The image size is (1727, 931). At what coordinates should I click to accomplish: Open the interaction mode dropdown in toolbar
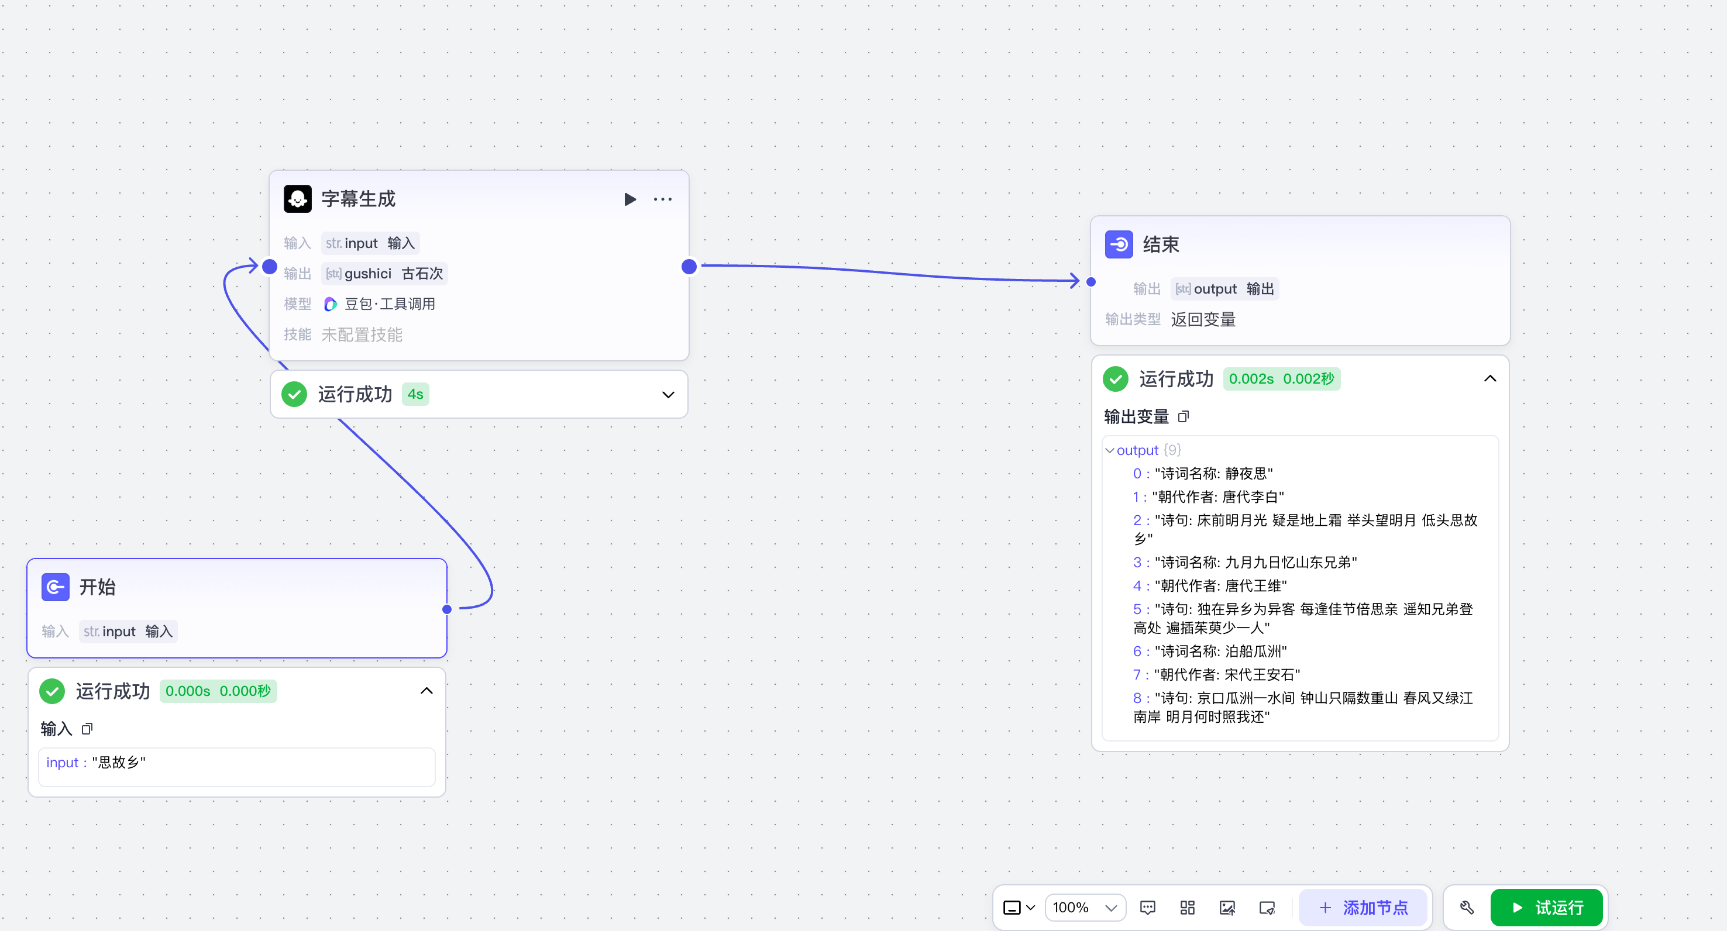[1019, 908]
